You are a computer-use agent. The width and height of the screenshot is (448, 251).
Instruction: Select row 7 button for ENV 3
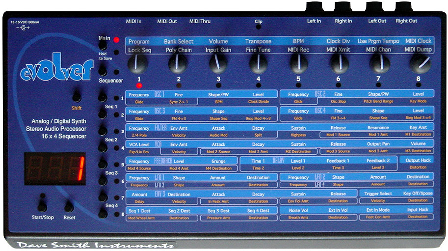[x=103, y=197]
